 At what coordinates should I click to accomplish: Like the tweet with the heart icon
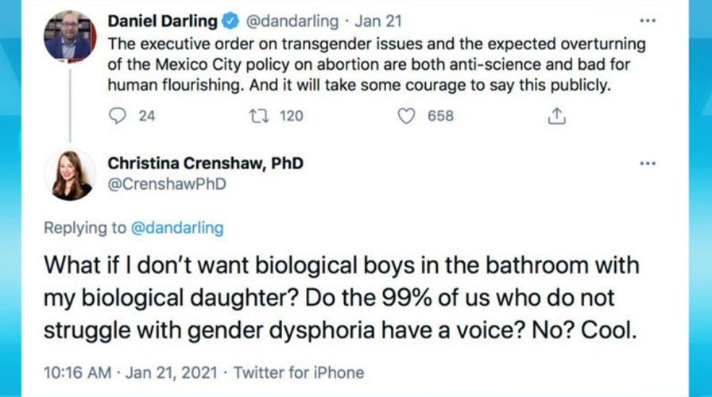click(407, 116)
